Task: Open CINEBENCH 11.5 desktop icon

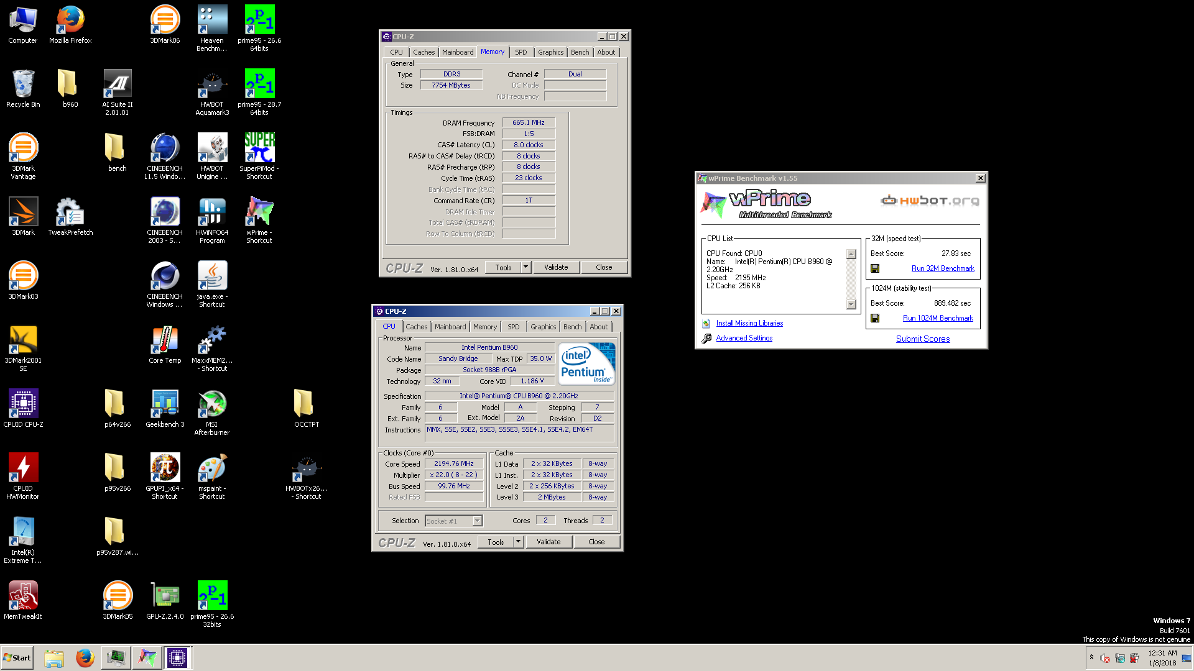Action: [165, 156]
